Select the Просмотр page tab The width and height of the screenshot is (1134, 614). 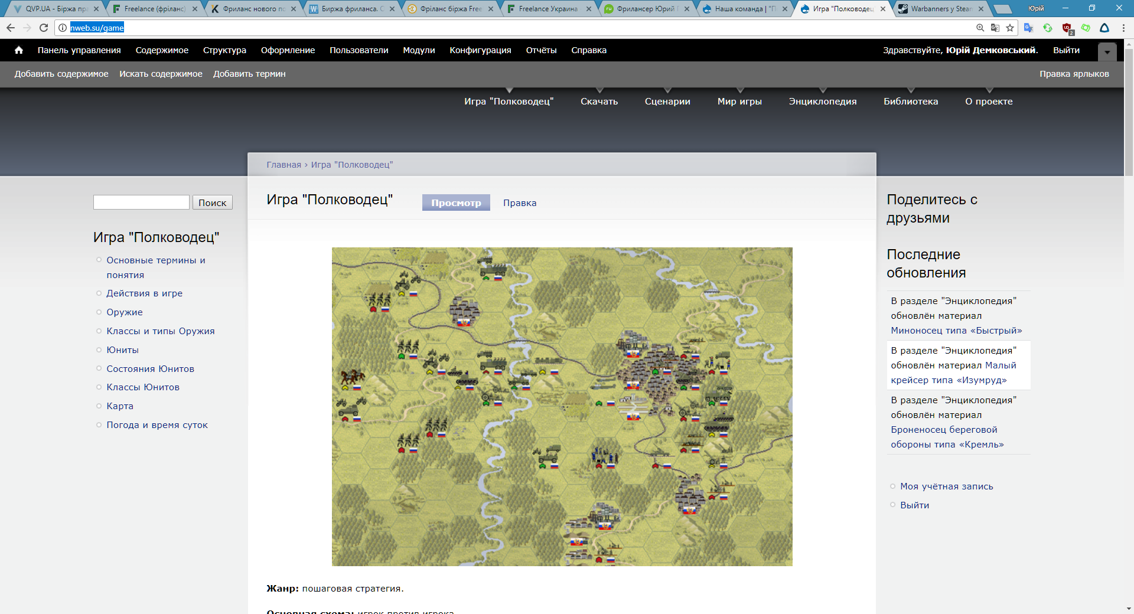(x=456, y=203)
